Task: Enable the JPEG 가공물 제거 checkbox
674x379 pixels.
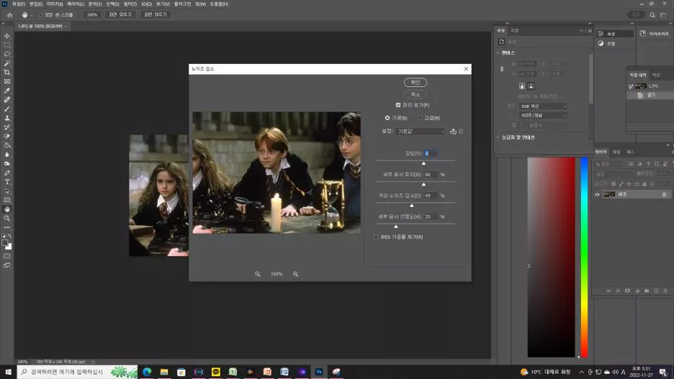Action: click(375, 237)
